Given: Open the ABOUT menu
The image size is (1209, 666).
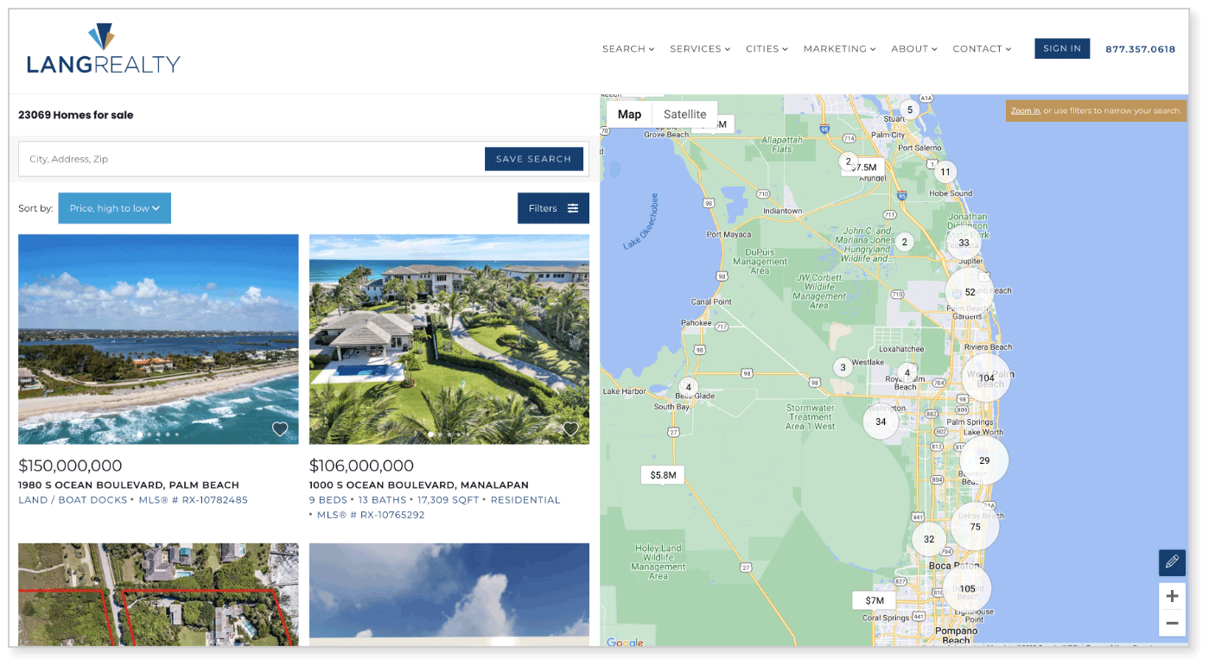Looking at the screenshot, I should point(913,48).
